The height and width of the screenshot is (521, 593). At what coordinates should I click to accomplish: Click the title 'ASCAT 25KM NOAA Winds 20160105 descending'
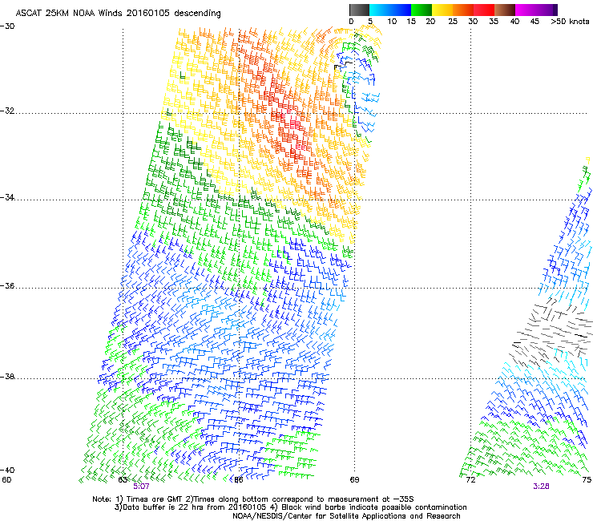pyautogui.click(x=118, y=14)
